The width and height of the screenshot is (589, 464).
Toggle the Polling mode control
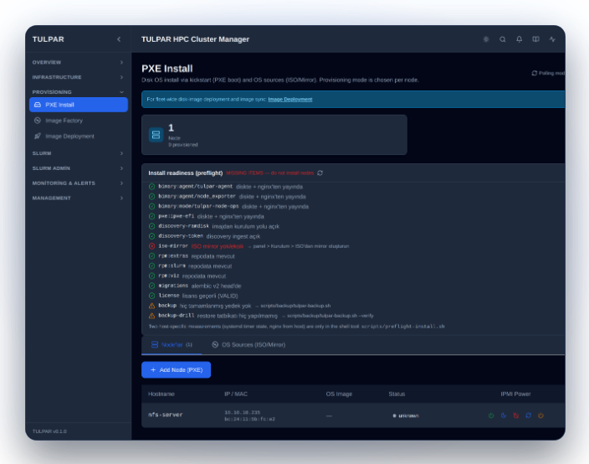549,73
